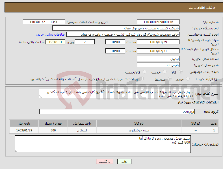Screen dimensions: 223x169
Task: Toggle the اسناد خزانه اسلامی payment checkbox
Action: click(142, 79)
